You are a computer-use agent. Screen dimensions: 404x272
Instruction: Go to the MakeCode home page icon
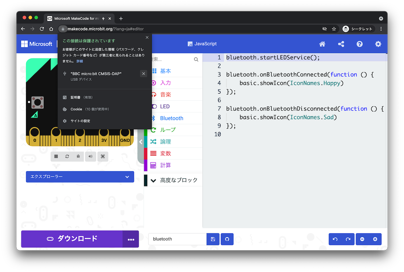coord(322,44)
